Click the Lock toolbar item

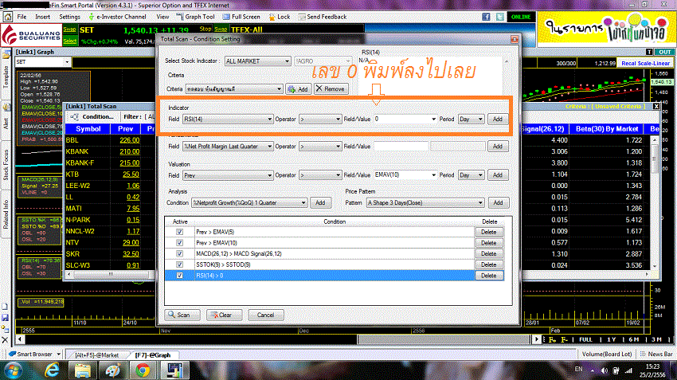(280, 17)
